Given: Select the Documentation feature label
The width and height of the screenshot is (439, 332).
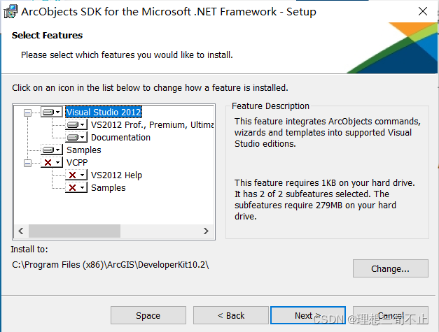Looking at the screenshot, I should (120, 137).
